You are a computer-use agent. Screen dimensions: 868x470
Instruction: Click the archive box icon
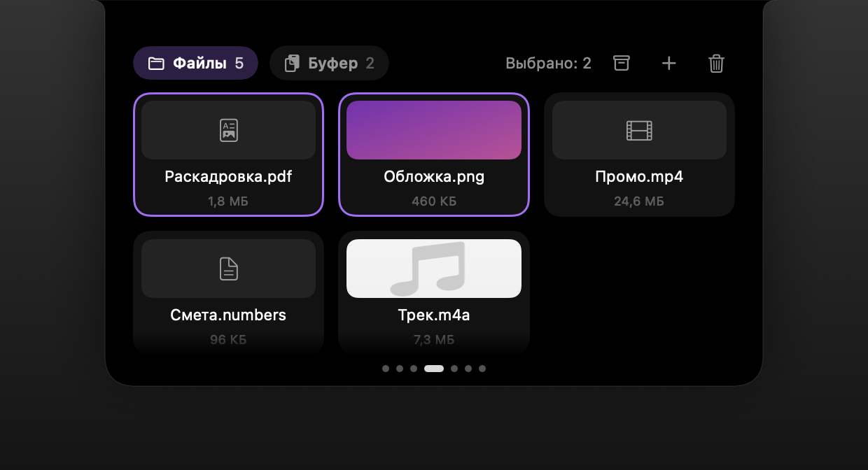coord(622,63)
